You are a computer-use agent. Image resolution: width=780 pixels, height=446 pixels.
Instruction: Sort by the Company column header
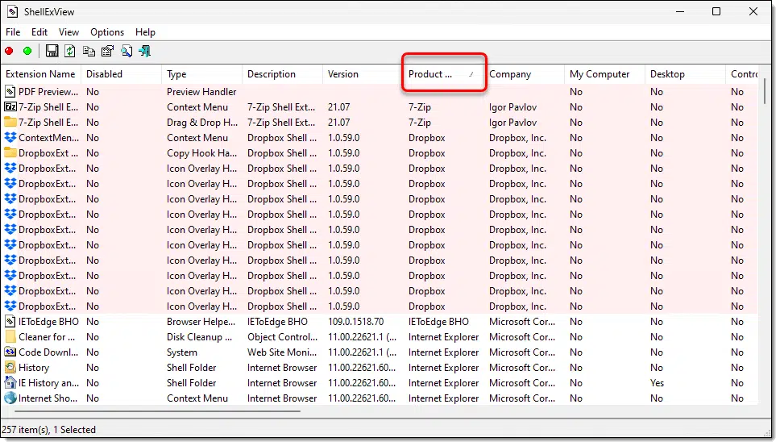[x=525, y=74]
